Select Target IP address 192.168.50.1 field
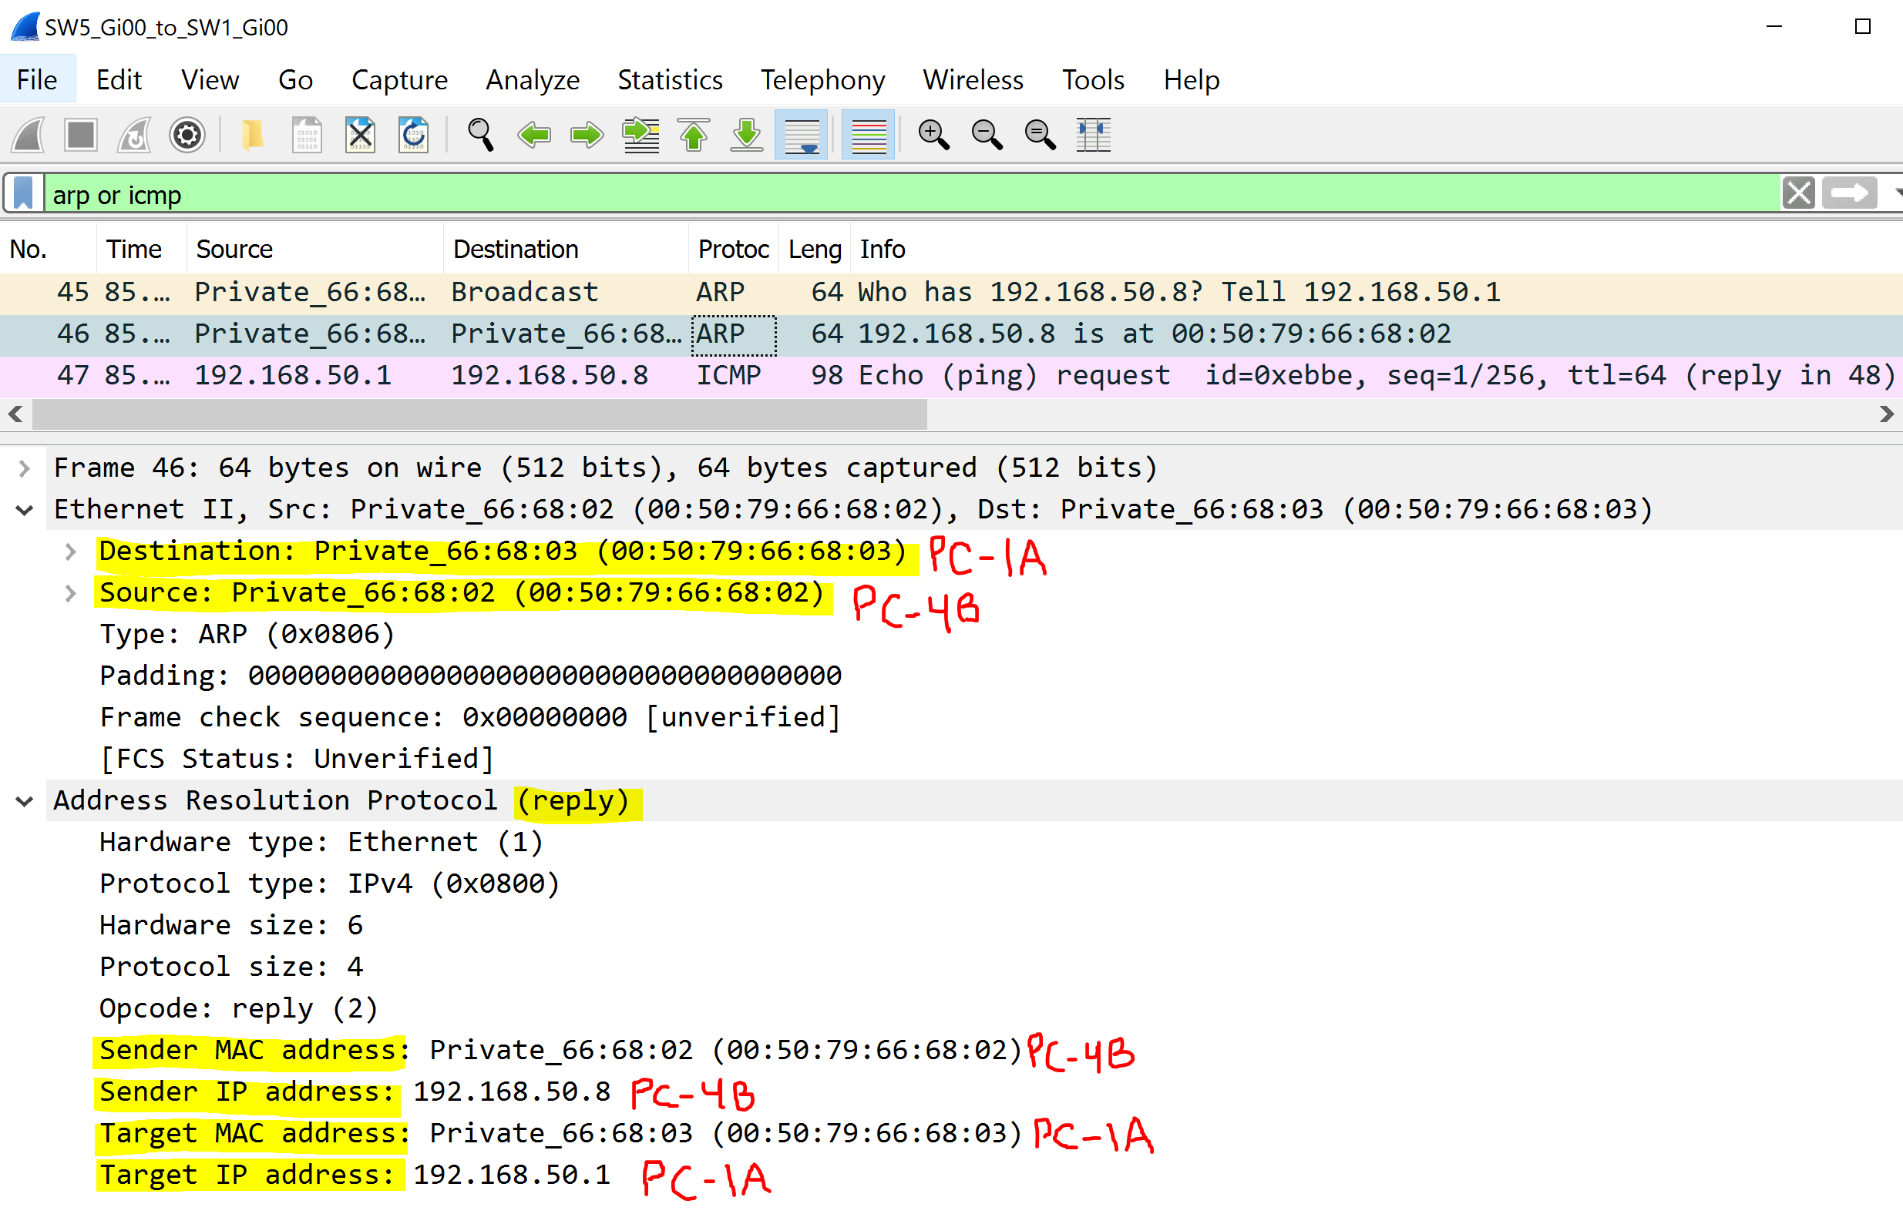The image size is (1903, 1224). [x=355, y=1175]
